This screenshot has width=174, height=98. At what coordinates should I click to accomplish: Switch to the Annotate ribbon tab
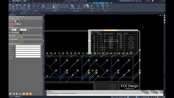49,3
